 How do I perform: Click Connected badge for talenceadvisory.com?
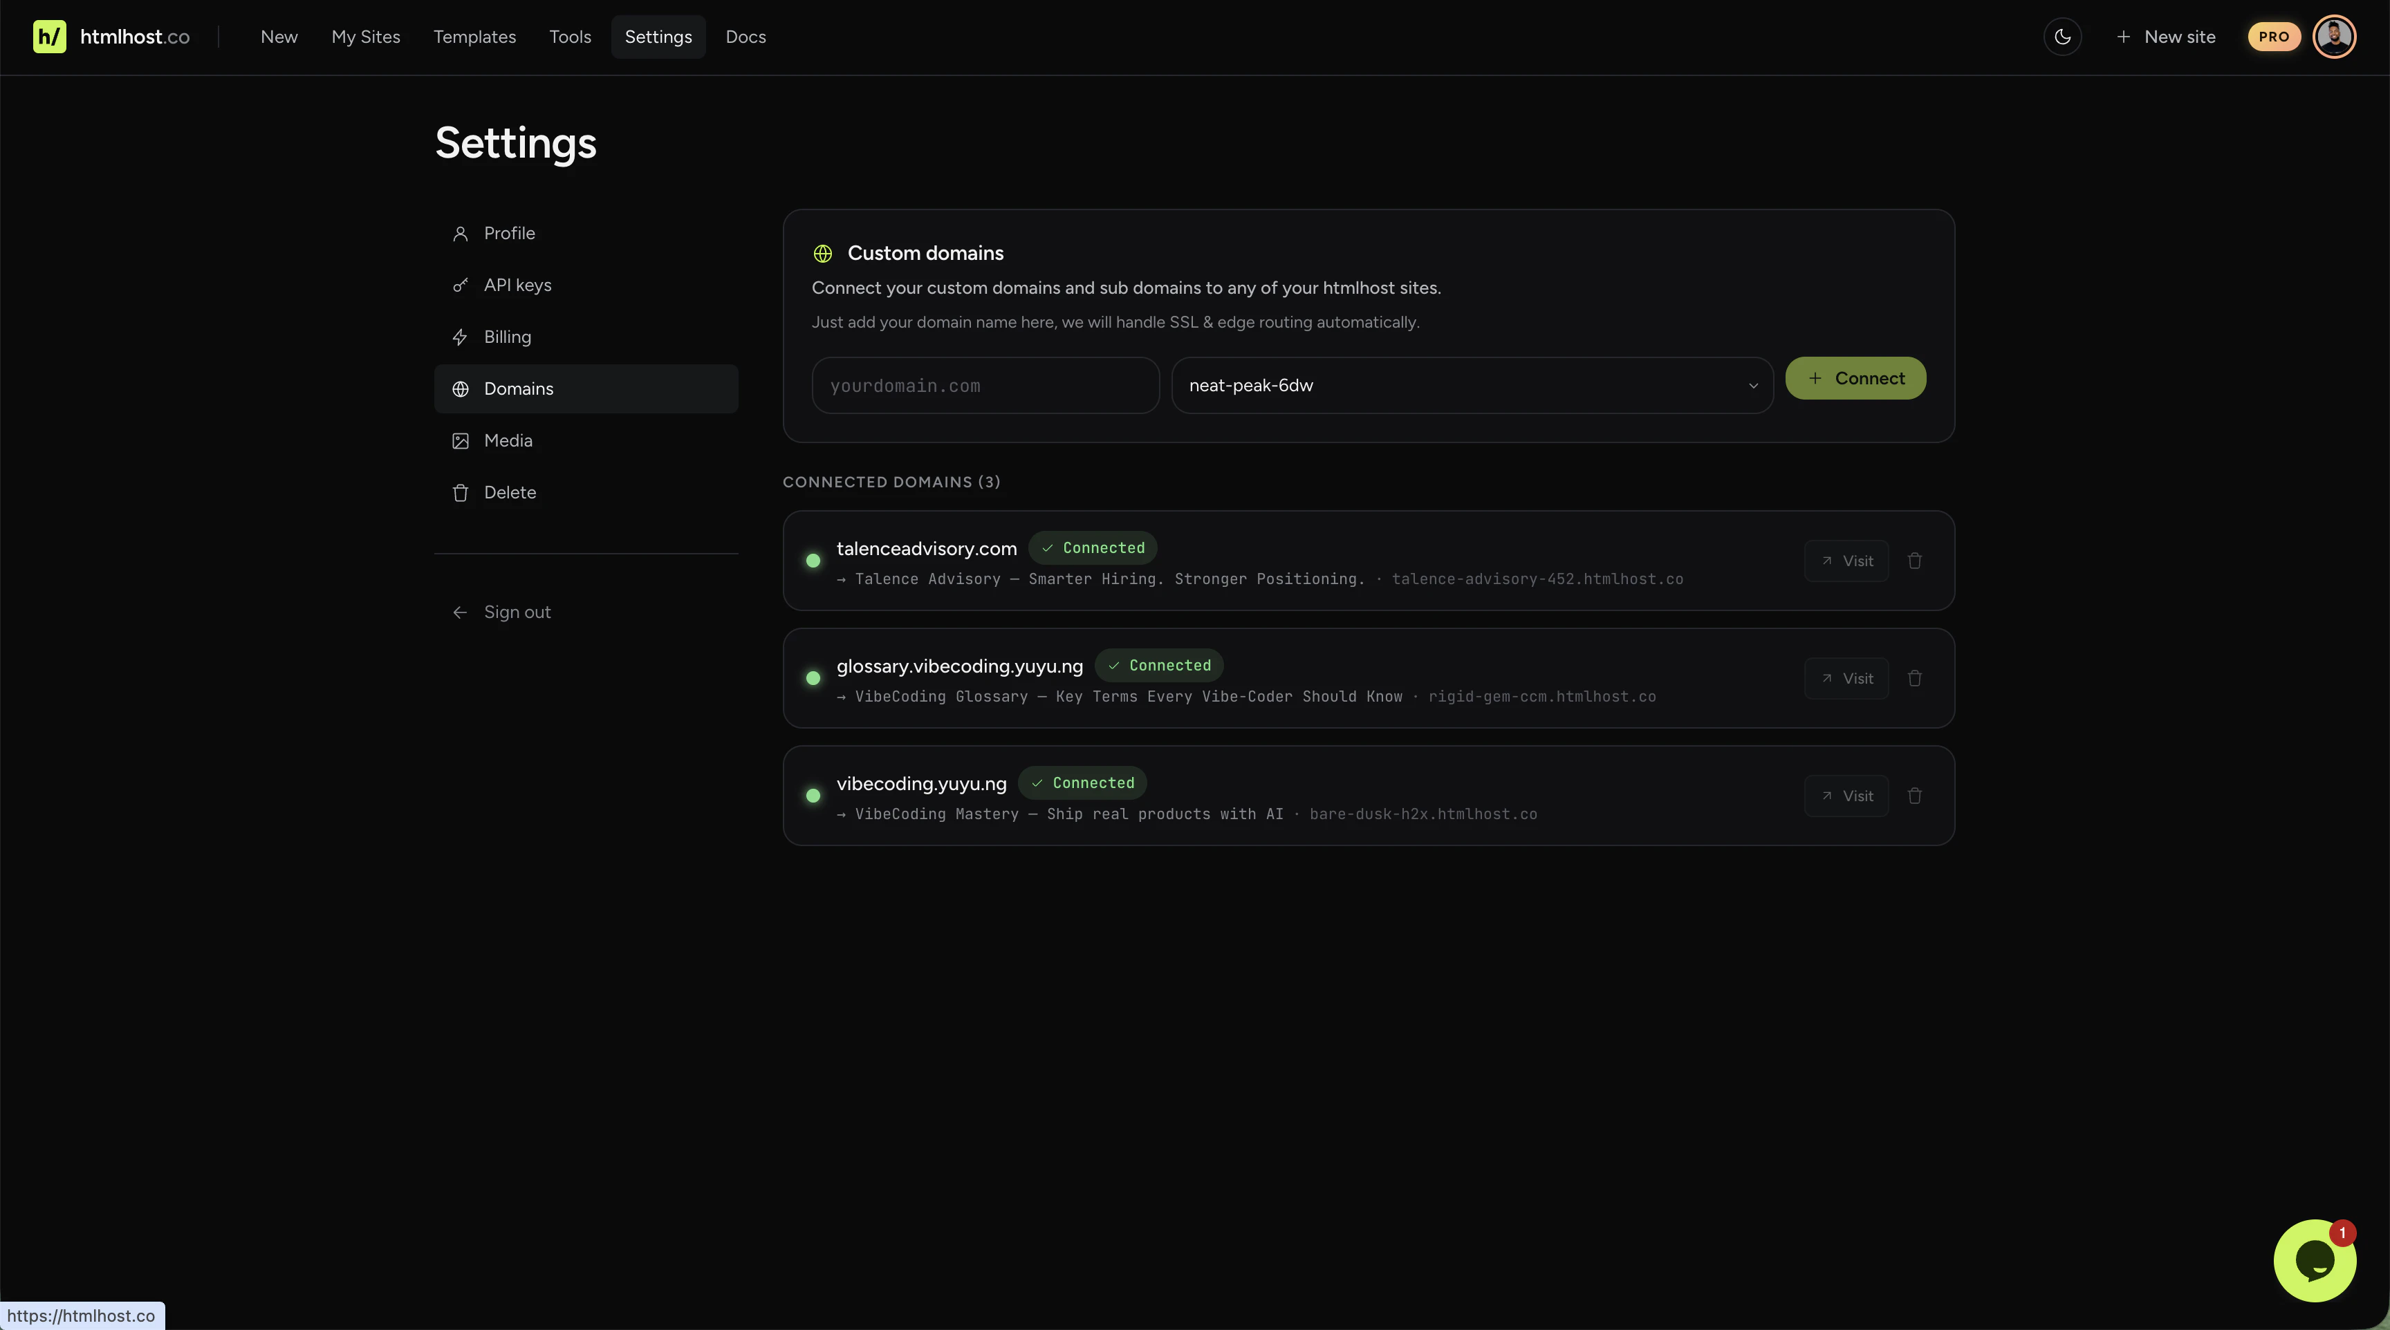(1093, 548)
